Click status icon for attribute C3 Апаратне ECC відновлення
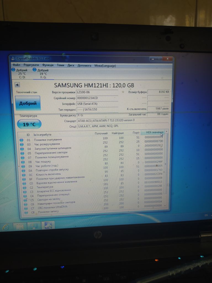This screenshot has width=212, height=283. coord(25,192)
